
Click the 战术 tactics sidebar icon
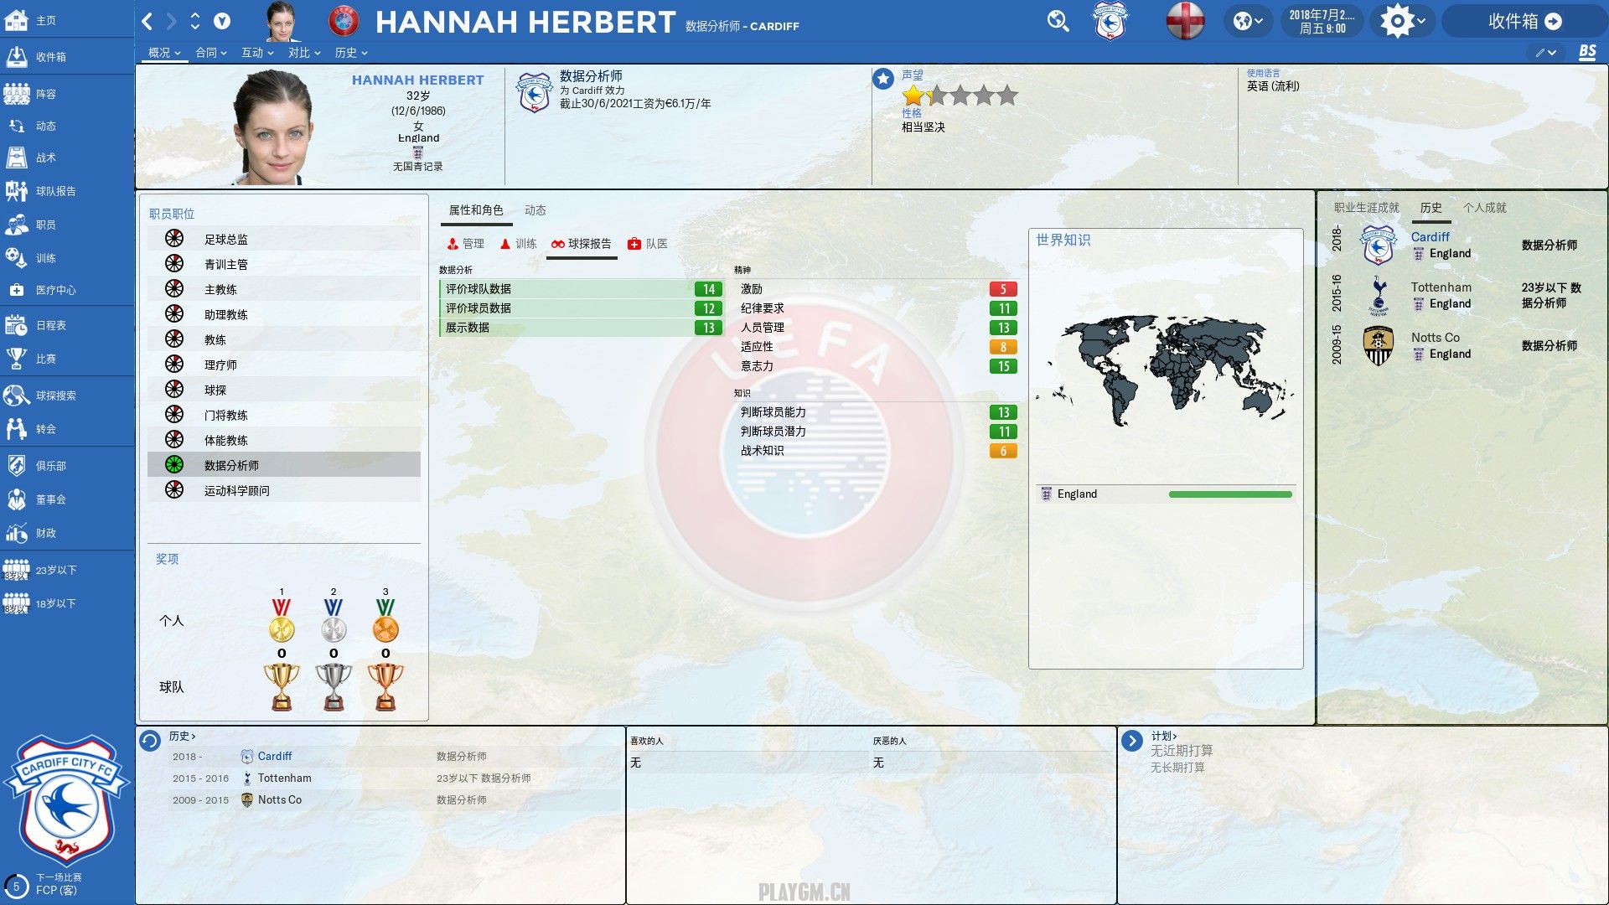tap(17, 158)
